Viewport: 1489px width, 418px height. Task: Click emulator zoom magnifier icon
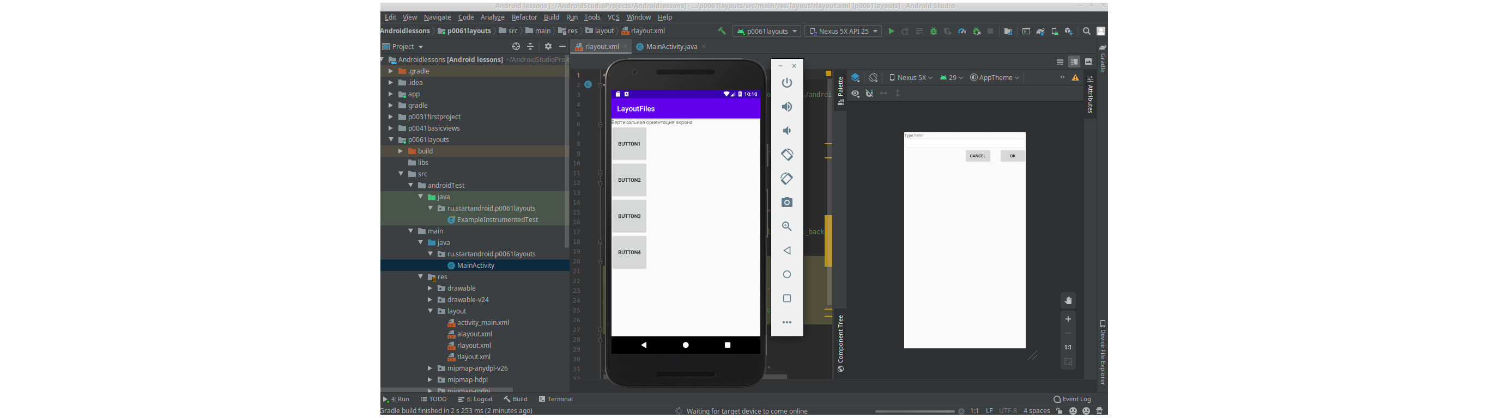(x=786, y=226)
